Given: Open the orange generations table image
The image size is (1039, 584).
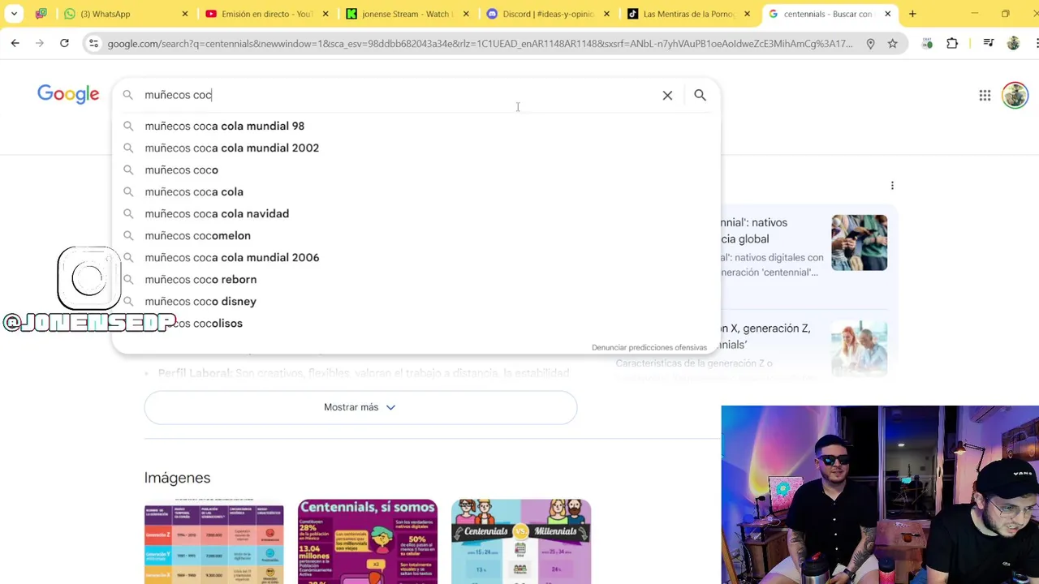Looking at the screenshot, I should (214, 542).
